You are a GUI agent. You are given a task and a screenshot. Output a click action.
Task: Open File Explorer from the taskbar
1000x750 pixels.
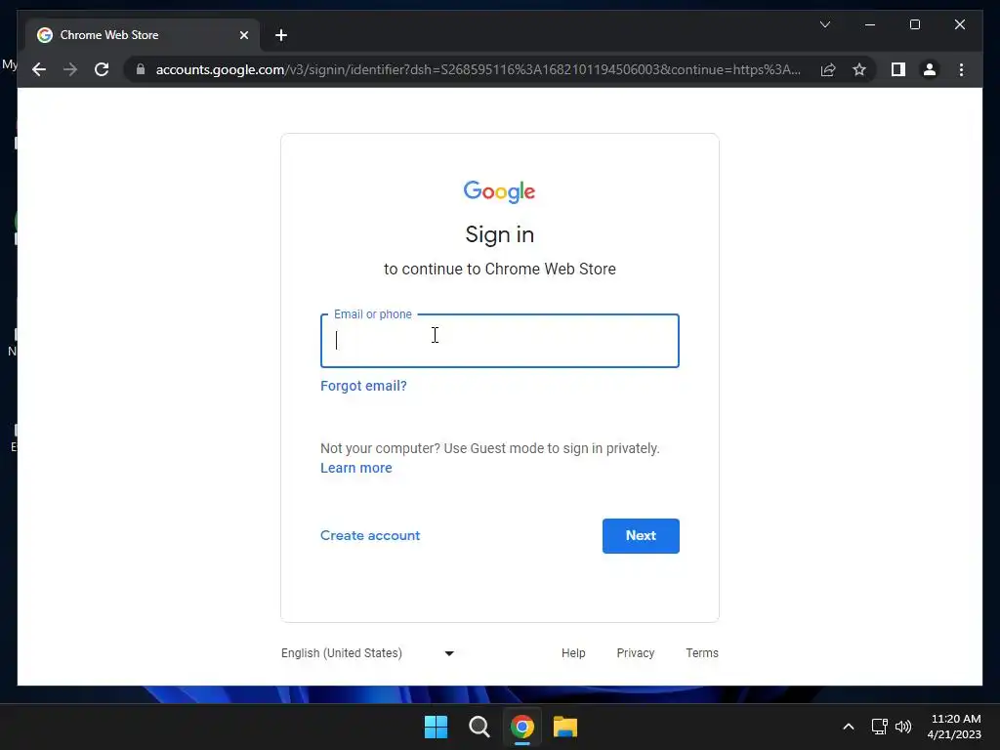tap(565, 727)
